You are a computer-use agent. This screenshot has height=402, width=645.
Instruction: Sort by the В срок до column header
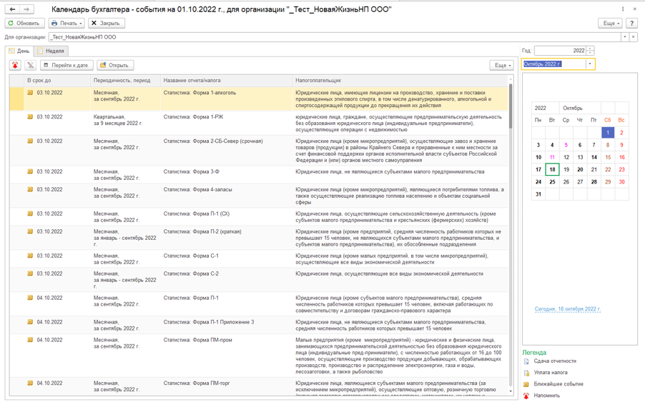[x=56, y=81]
